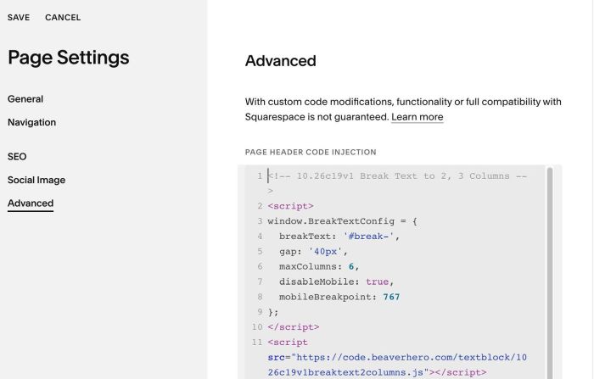
Task: Place cursor on the opening script tag line
Action: pyautogui.click(x=290, y=206)
